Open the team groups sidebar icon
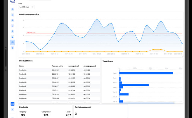192x118 pixels. pos(13,26)
